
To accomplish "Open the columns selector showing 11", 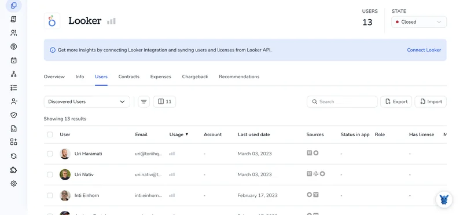I will click(x=164, y=101).
